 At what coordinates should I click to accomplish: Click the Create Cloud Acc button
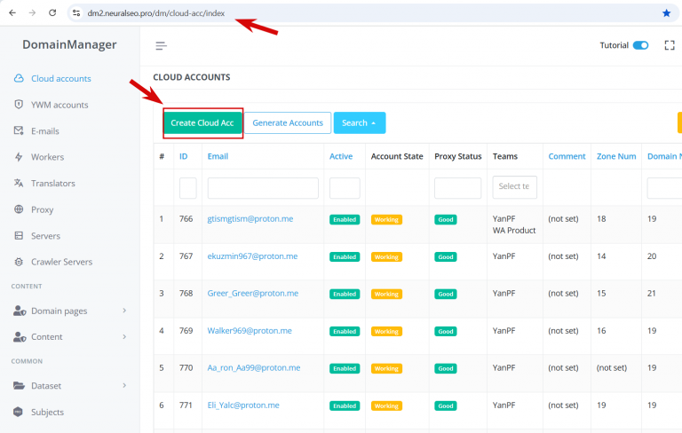[202, 123]
